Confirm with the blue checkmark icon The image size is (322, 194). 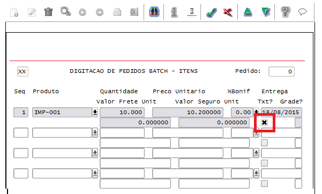(212, 12)
